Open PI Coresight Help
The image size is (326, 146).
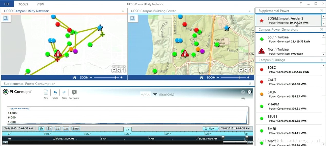[243, 94]
